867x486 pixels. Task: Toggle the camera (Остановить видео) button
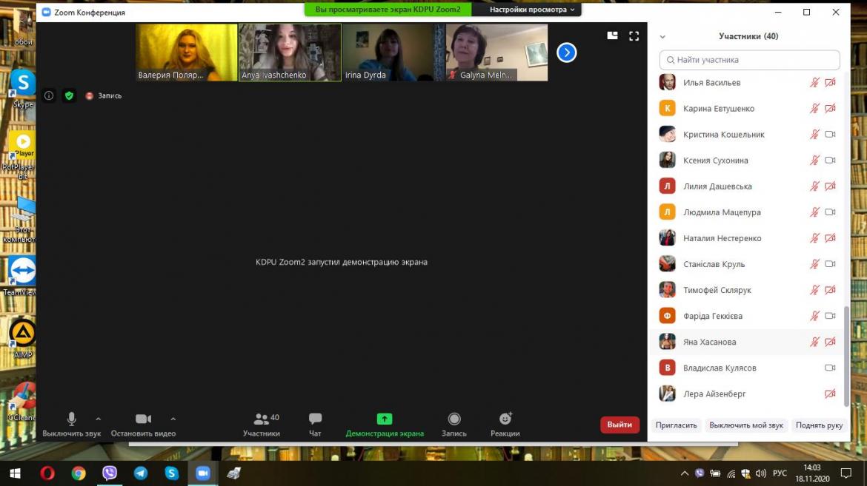(143, 419)
